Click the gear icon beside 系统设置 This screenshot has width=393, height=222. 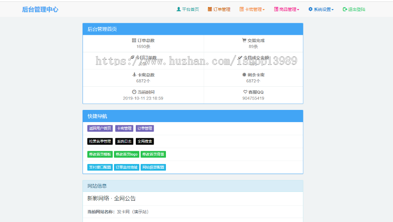pyautogui.click(x=310, y=9)
